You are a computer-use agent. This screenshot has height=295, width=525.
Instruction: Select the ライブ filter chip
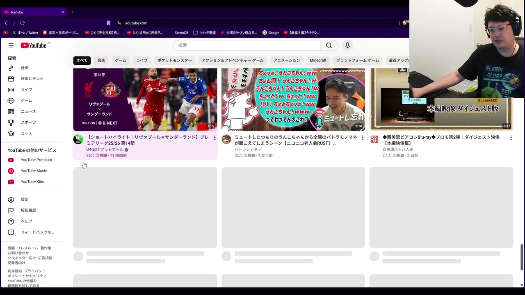[142, 60]
